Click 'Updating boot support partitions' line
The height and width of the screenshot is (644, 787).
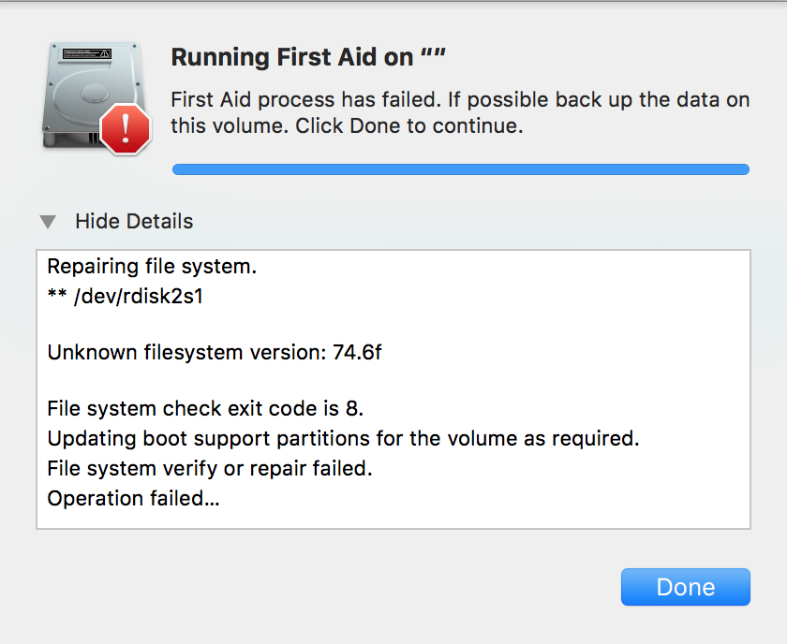click(x=343, y=438)
